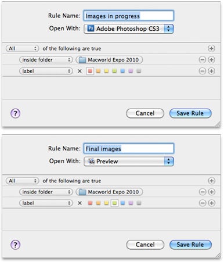Click the Rule Name field containing Final images

(129, 149)
